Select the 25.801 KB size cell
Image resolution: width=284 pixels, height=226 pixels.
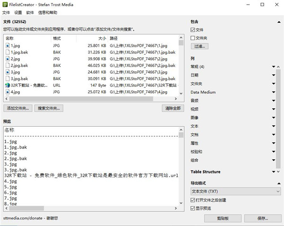point(97,45)
